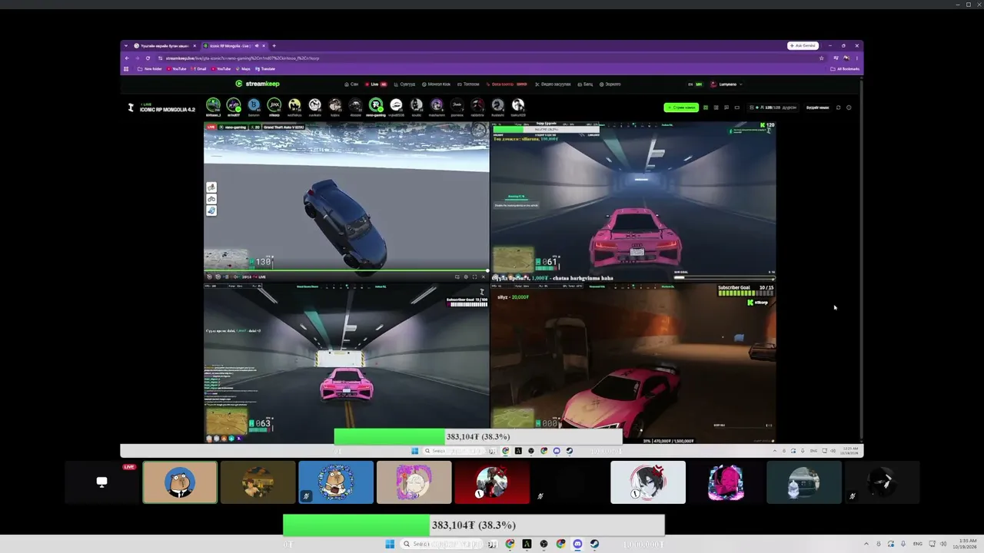Open the Windows Start menu
This screenshot has width=984, height=553.
(x=390, y=544)
